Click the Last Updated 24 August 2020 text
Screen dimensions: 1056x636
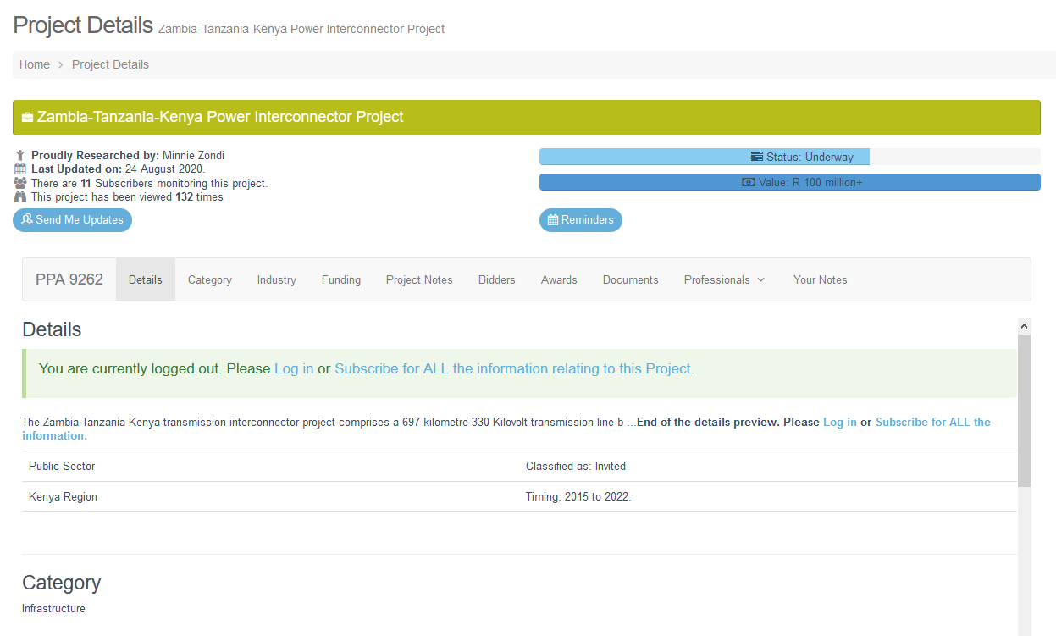click(119, 169)
